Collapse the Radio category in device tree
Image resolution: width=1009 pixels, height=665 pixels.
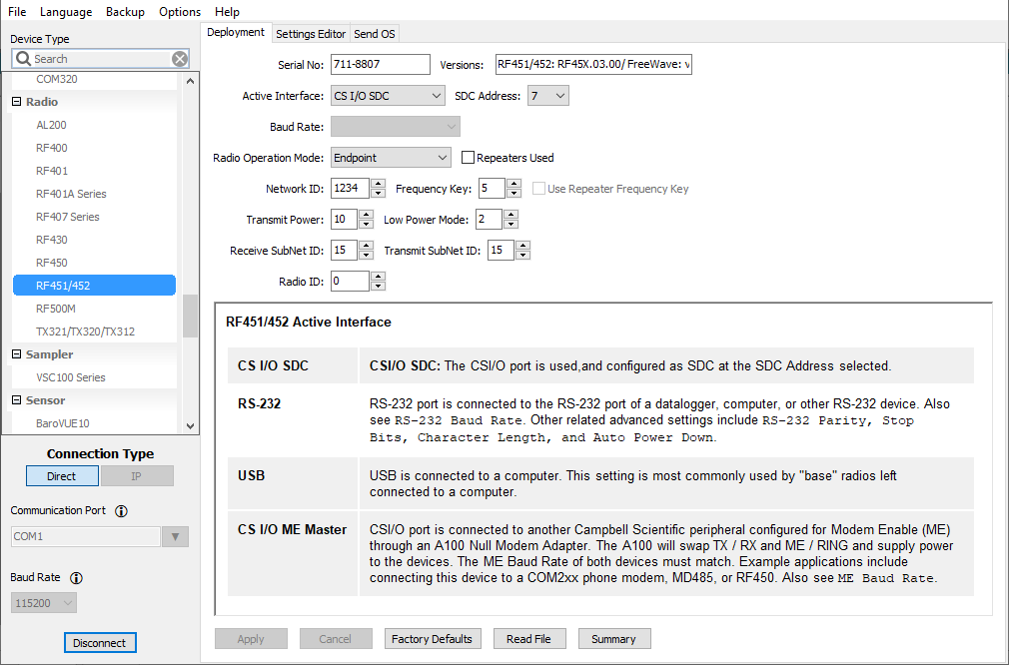click(17, 102)
